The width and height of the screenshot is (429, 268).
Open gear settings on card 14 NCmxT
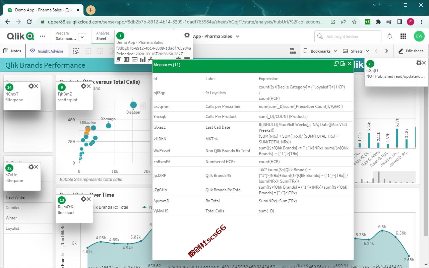[31, 86]
